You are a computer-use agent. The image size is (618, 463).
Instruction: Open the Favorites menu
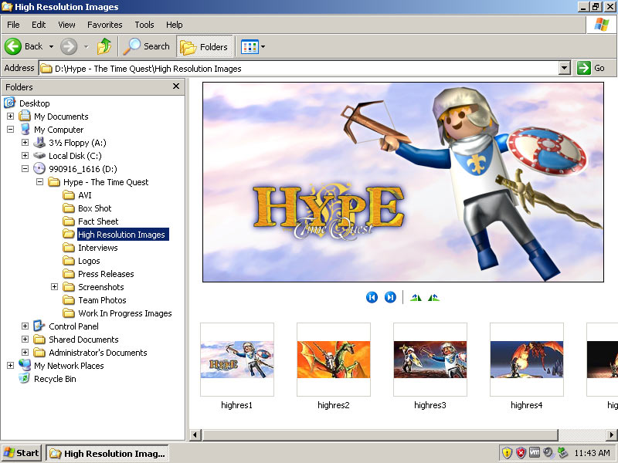[x=105, y=25]
